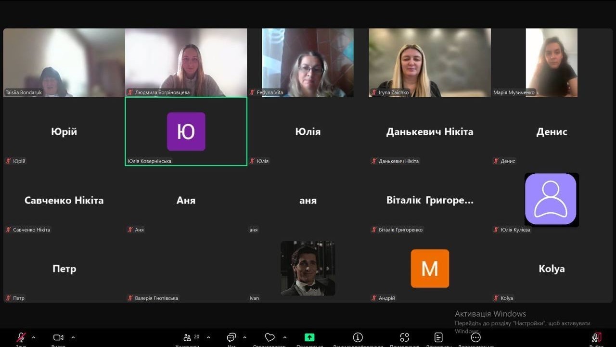Click the green share screen icon
Screen dimensions: 616x347
(309, 337)
